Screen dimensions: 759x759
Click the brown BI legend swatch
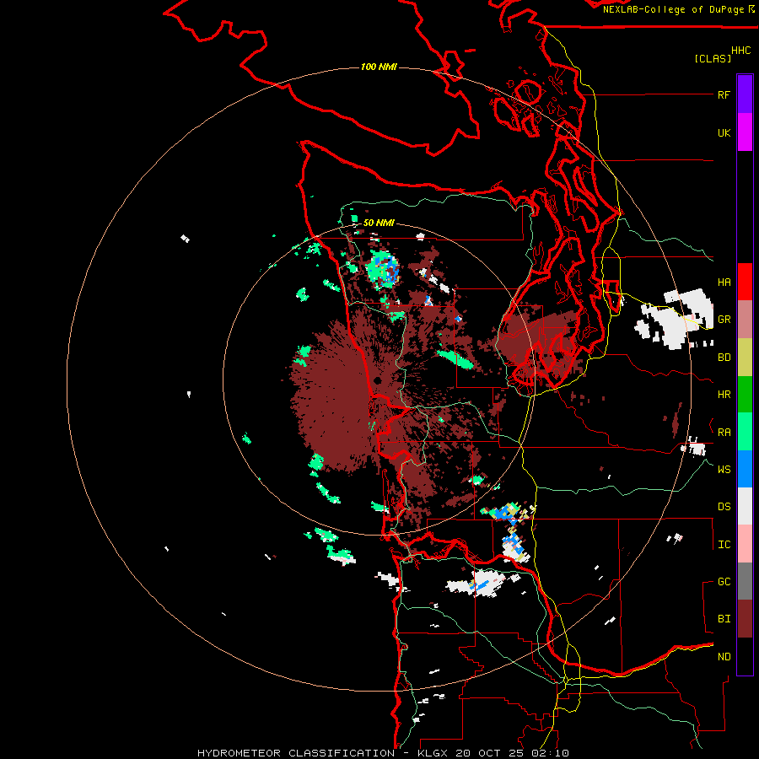[x=745, y=619]
